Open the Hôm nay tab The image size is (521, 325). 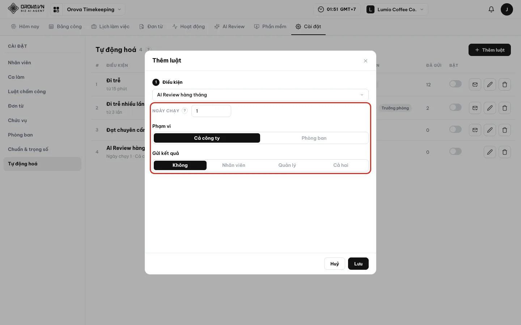coord(25,27)
